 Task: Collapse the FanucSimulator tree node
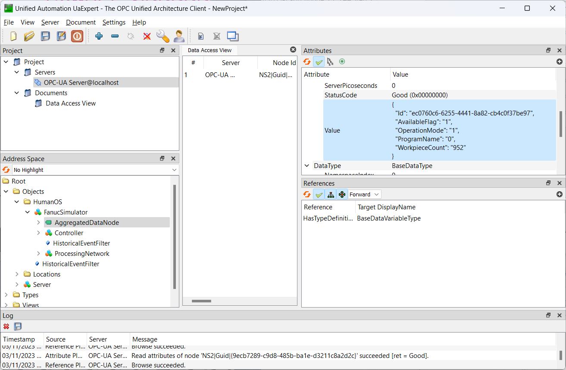[x=28, y=212]
